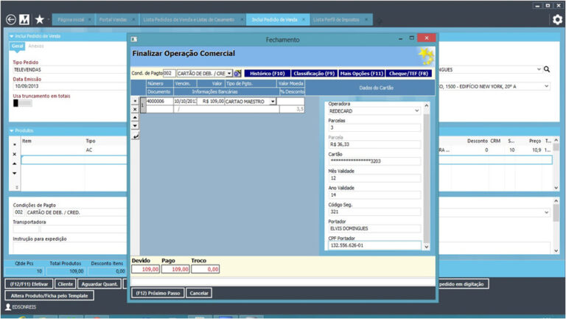Add a payment row with asterisk icon
Image resolution: width=566 pixels, height=319 pixels.
point(134,101)
